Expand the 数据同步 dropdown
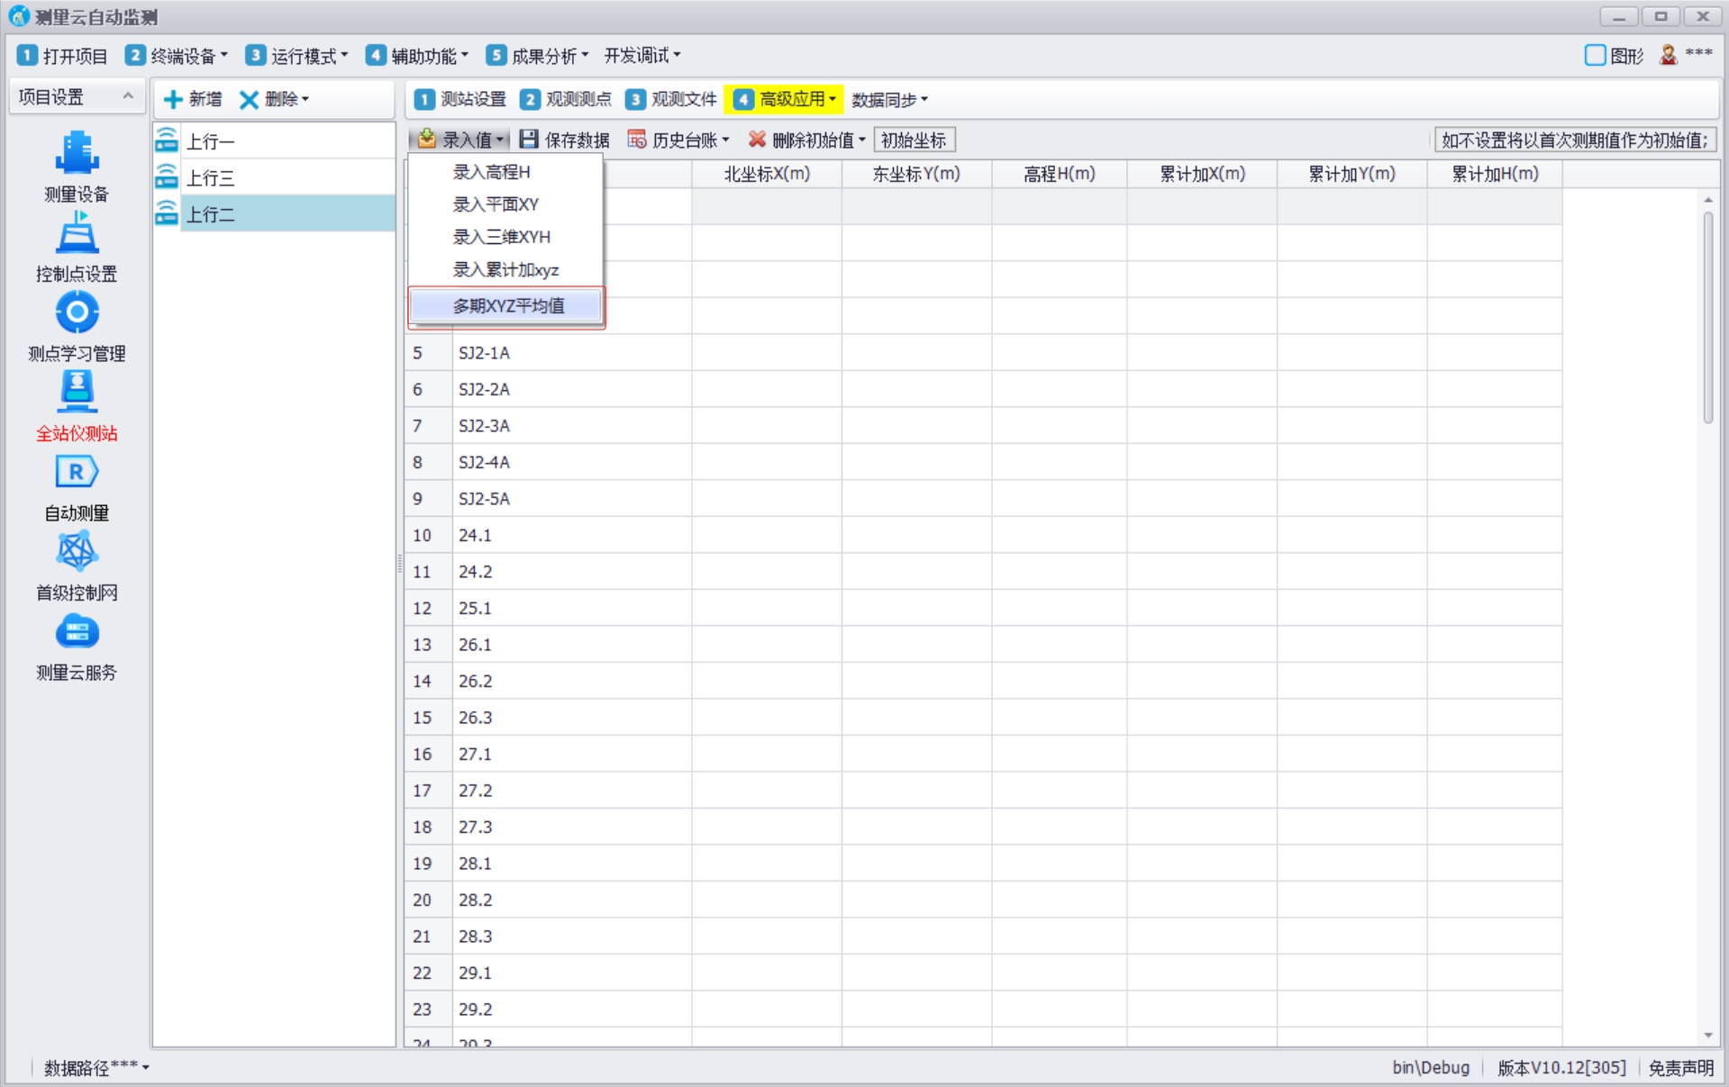The width and height of the screenshot is (1729, 1087). click(888, 100)
